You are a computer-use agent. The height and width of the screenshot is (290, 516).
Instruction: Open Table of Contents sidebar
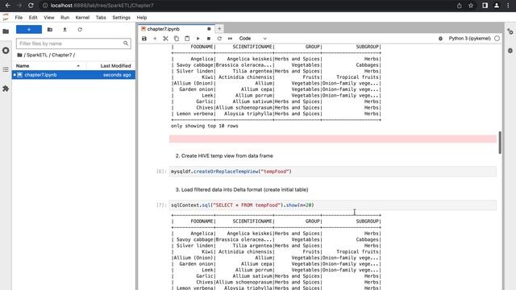click(6, 69)
